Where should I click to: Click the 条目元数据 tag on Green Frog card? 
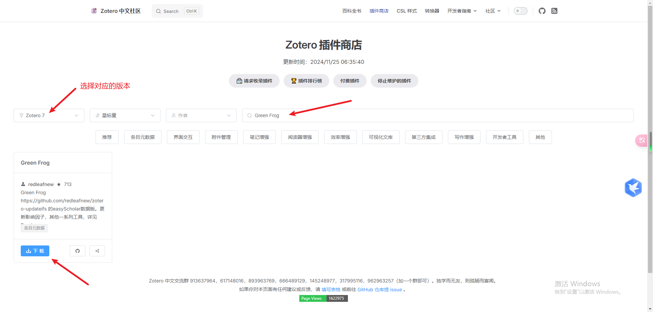(34, 228)
